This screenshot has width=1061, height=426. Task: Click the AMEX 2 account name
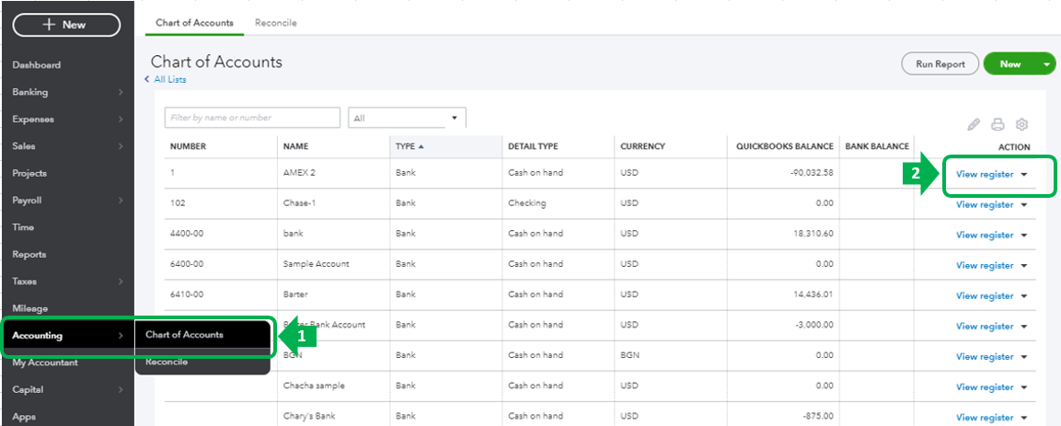coord(299,172)
